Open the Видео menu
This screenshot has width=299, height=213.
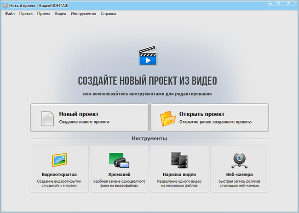point(61,14)
